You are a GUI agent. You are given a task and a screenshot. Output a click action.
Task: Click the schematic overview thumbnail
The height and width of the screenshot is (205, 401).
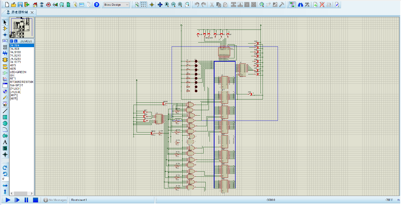pos(22,28)
